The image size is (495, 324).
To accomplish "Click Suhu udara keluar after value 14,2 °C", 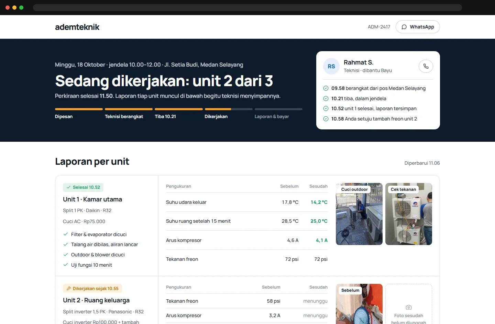I will point(319,202).
